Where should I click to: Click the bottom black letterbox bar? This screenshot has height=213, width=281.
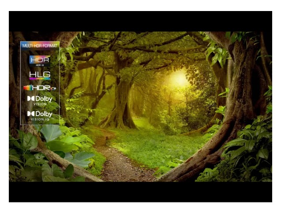140,192
